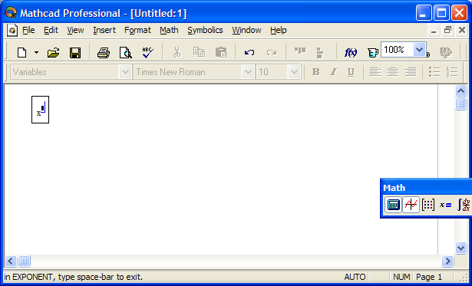Click the vertical scrollbar down arrow
472x286 pixels.
point(460,248)
